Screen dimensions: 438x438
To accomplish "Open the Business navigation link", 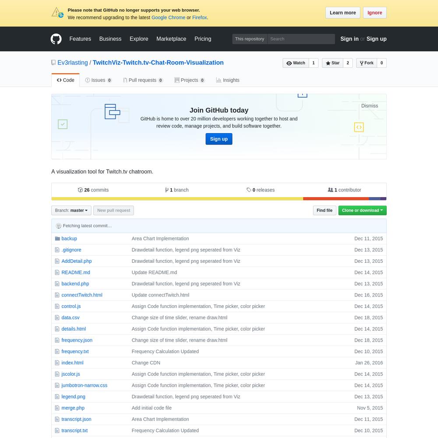I will coord(110,39).
